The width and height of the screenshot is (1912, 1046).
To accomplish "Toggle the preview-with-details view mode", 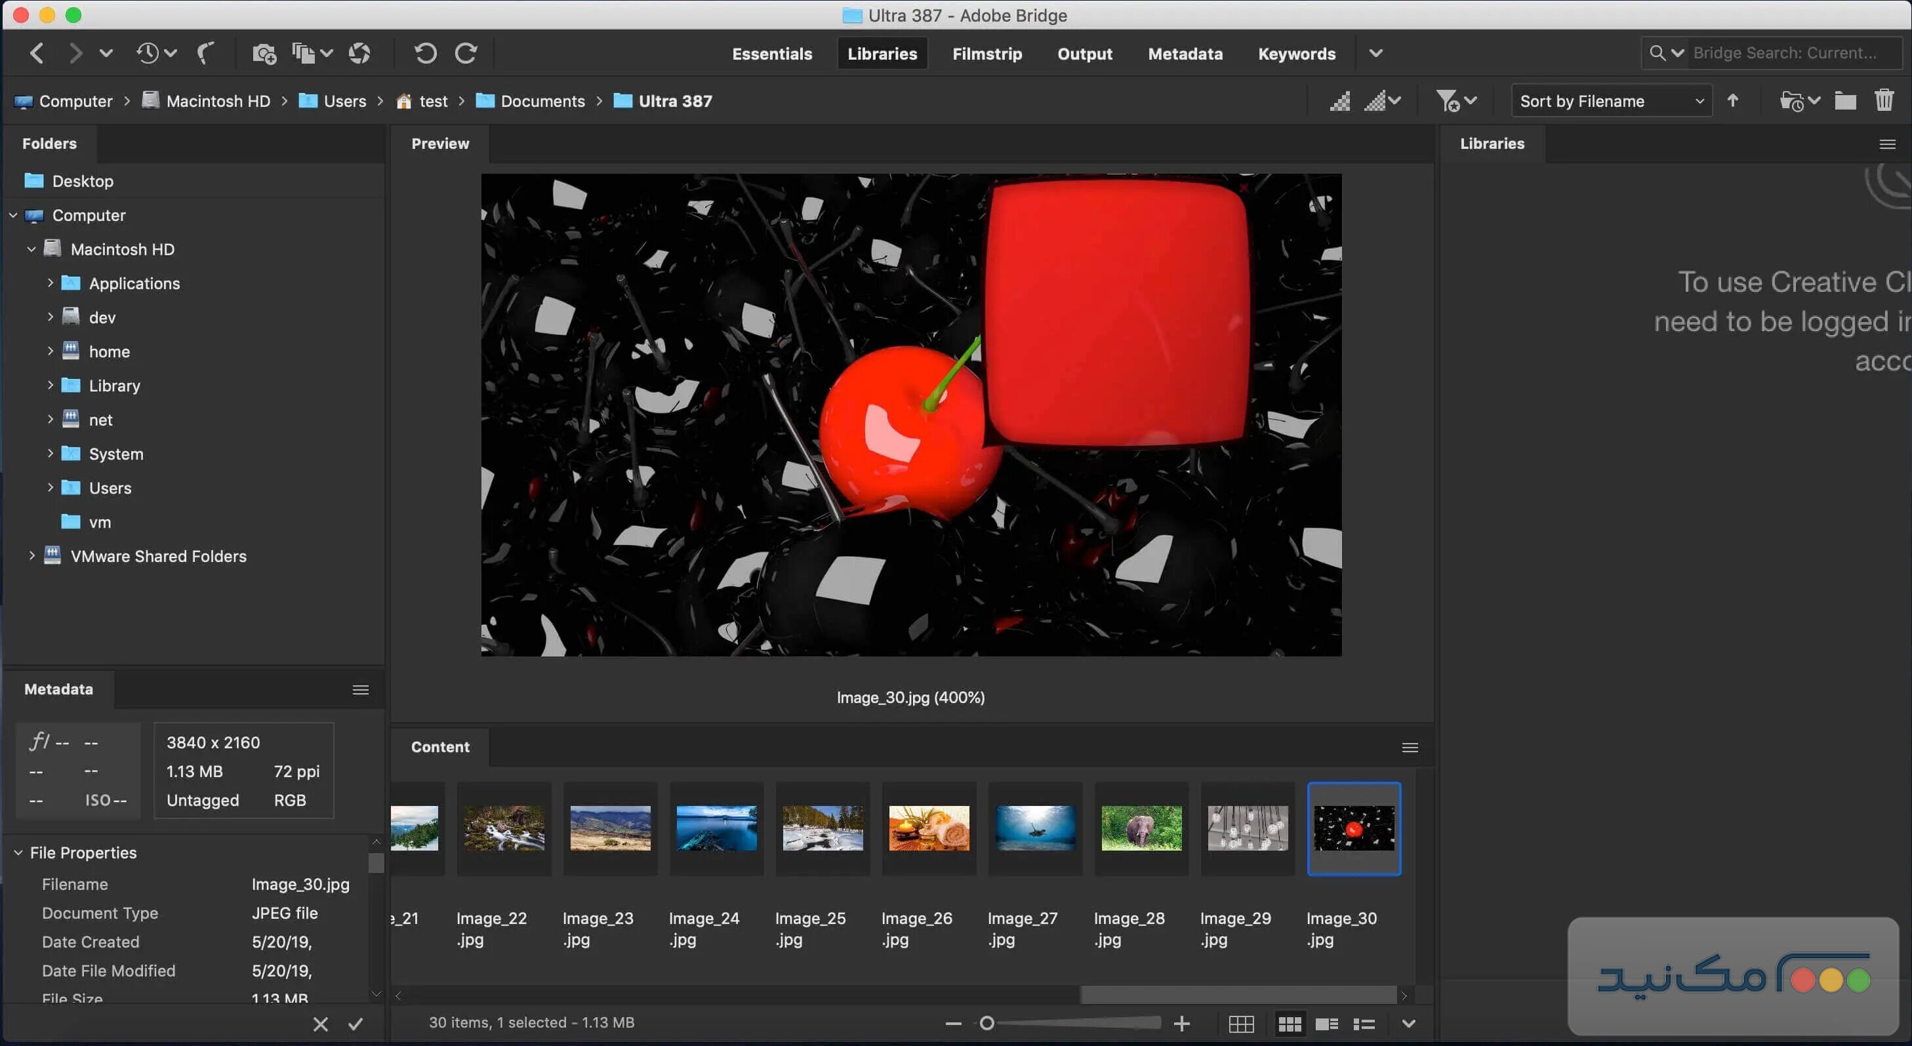I will coord(1327,1023).
